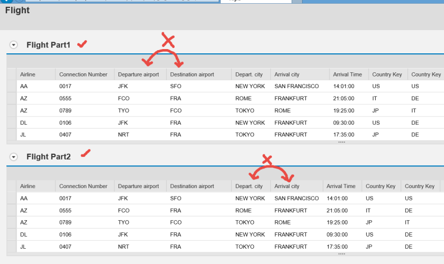Click arrival time 09:30:00 in Flight Part2
Viewport: 444px width, 264px height.
point(337,234)
